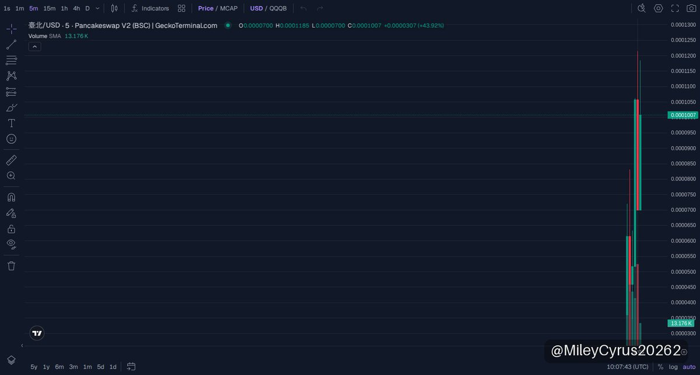Open the Fibonacci retracement tools

(11, 60)
